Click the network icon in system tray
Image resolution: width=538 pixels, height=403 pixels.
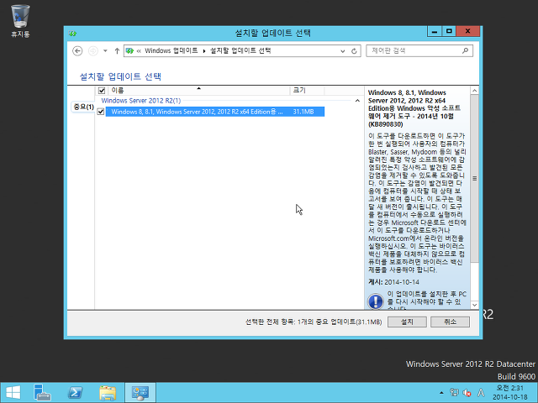click(x=454, y=393)
